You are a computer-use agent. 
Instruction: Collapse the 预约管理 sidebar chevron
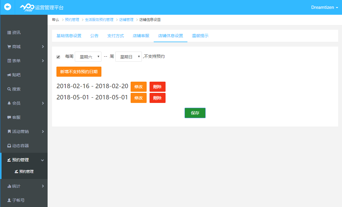coord(42,160)
